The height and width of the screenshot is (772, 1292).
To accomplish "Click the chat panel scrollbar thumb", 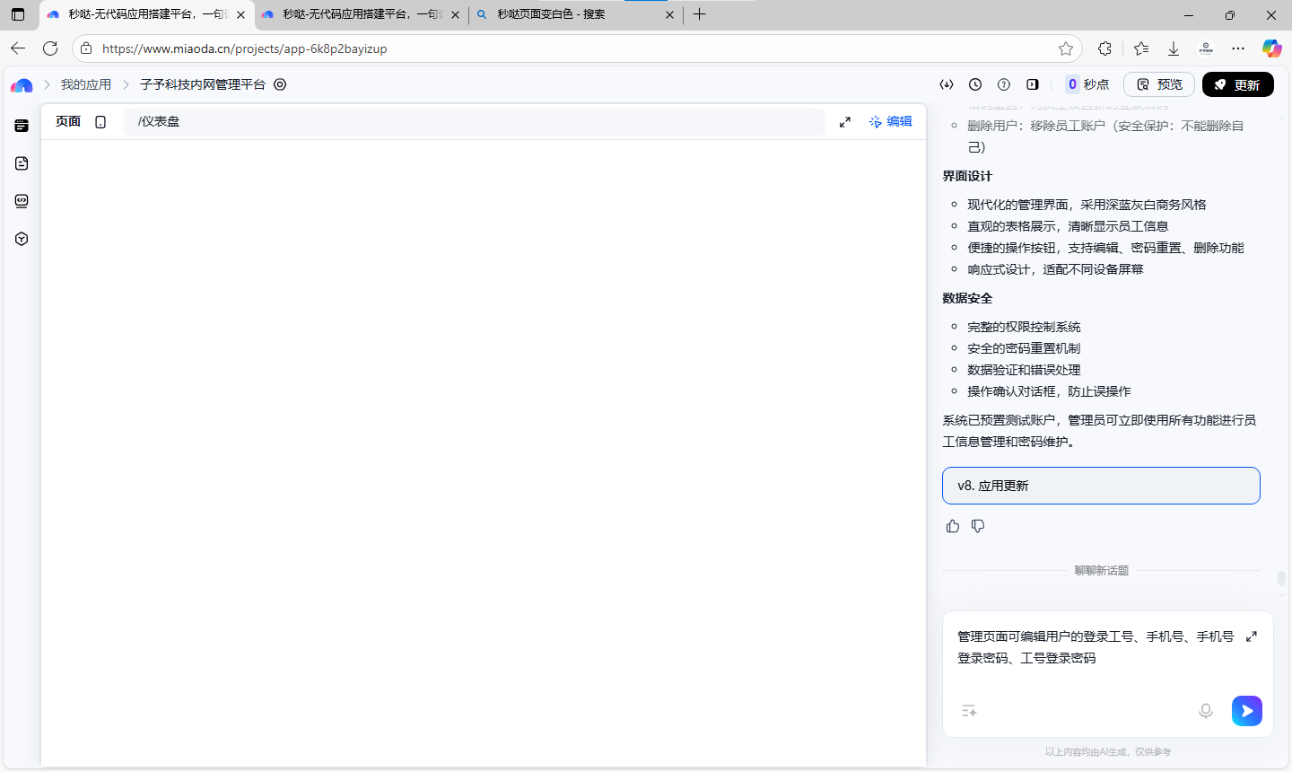I will click(x=1281, y=578).
